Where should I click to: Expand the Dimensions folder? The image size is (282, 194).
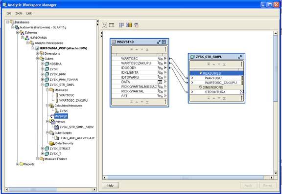[37, 53]
